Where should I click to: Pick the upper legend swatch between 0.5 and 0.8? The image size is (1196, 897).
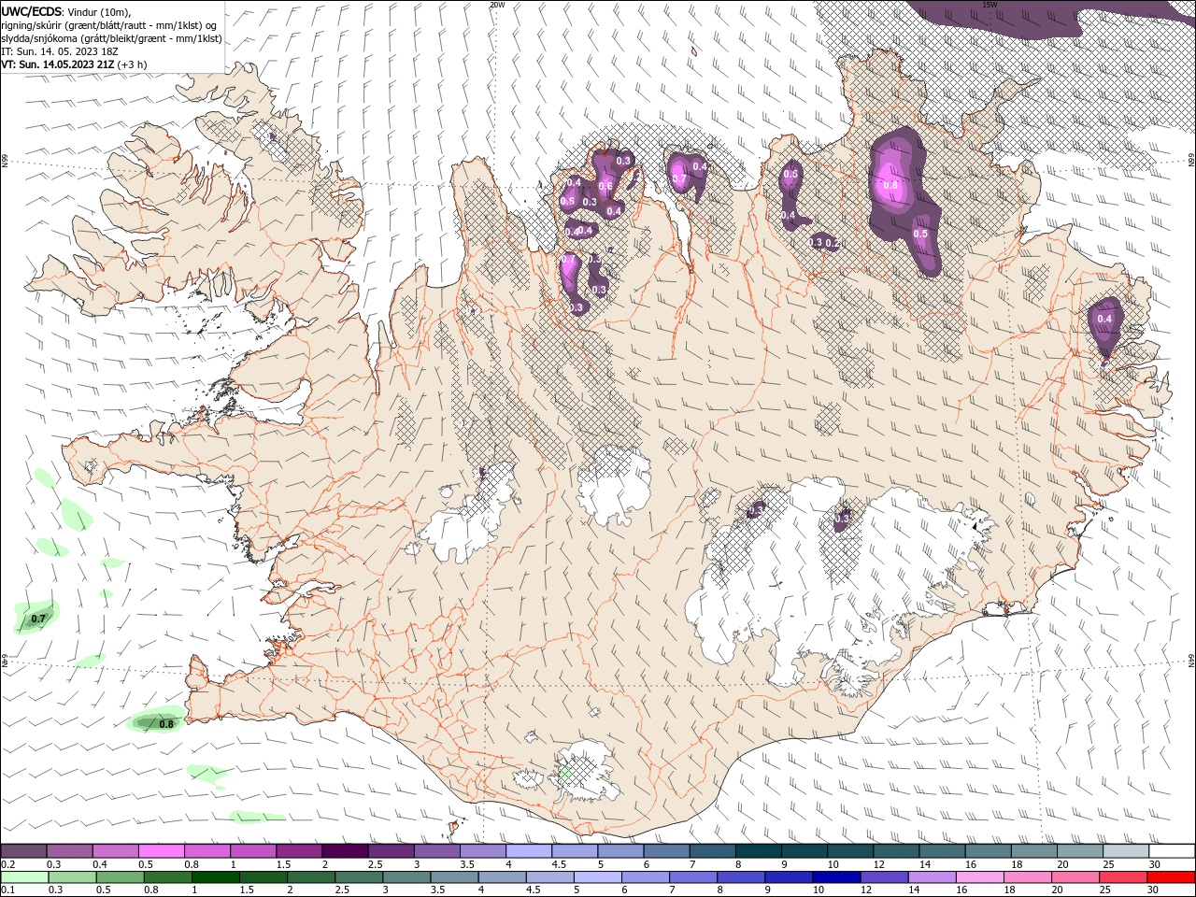click(x=161, y=851)
